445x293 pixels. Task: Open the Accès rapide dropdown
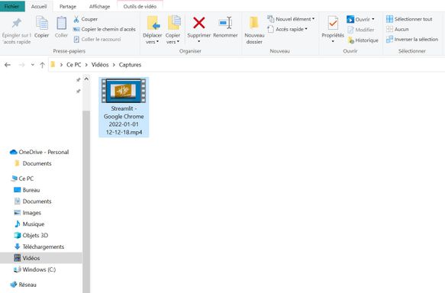[288, 29]
